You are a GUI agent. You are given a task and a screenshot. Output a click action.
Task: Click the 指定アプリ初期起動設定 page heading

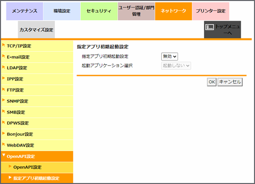[x=103, y=47]
